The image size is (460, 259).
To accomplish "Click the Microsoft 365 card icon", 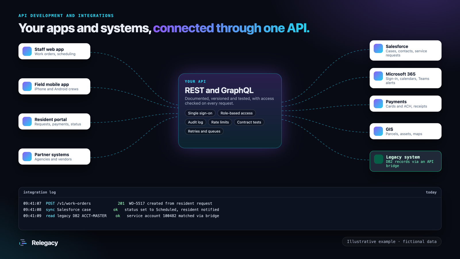I will pos(378,76).
